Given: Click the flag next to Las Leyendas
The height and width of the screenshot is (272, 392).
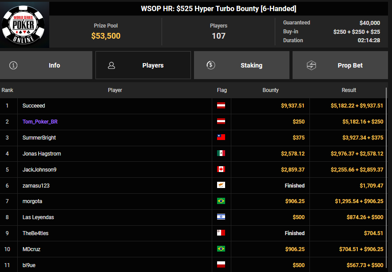Looking at the screenshot, I should click(221, 217).
